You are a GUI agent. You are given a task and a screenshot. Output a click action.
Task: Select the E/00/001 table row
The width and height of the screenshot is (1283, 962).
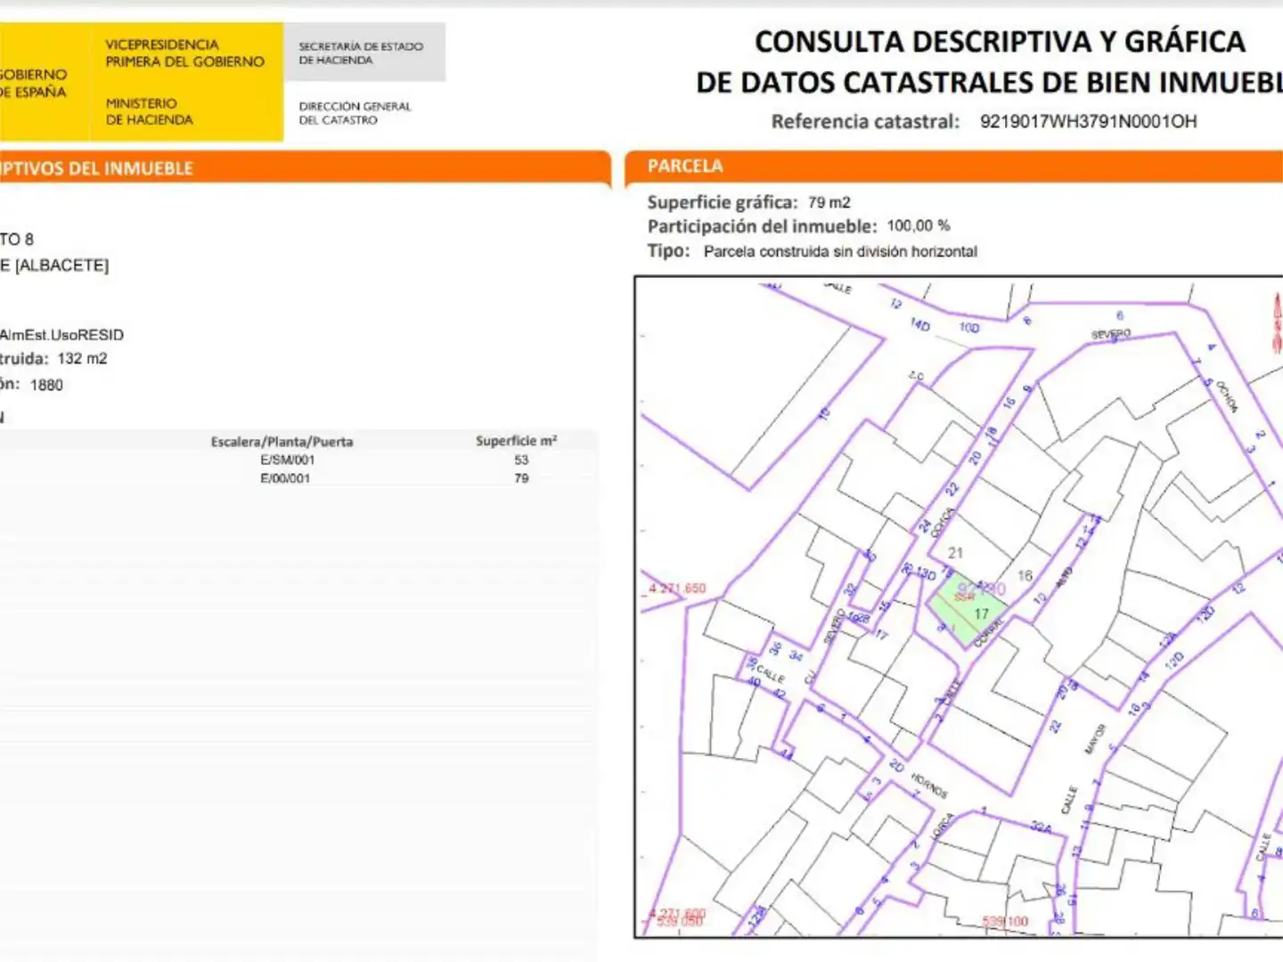[298, 478]
